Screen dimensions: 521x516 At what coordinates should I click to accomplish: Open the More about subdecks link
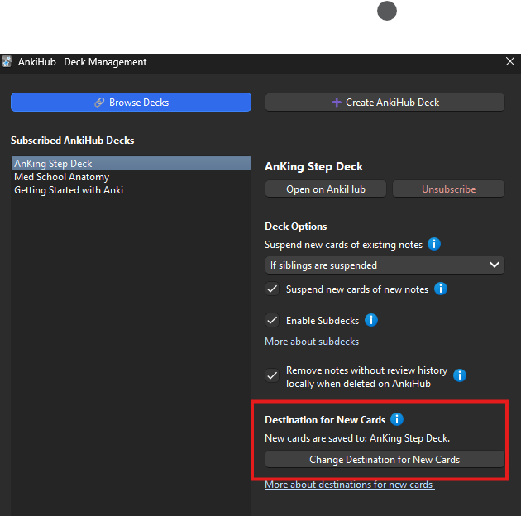[x=313, y=342]
